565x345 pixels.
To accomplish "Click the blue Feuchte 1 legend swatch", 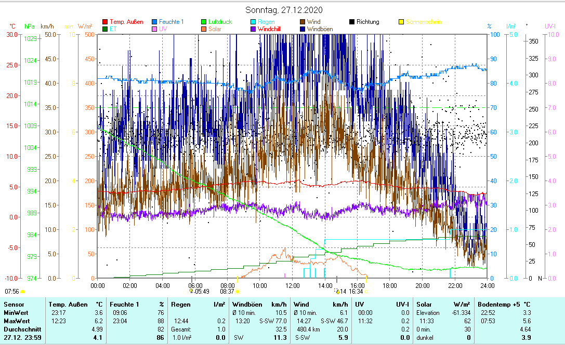I will click(154, 22).
